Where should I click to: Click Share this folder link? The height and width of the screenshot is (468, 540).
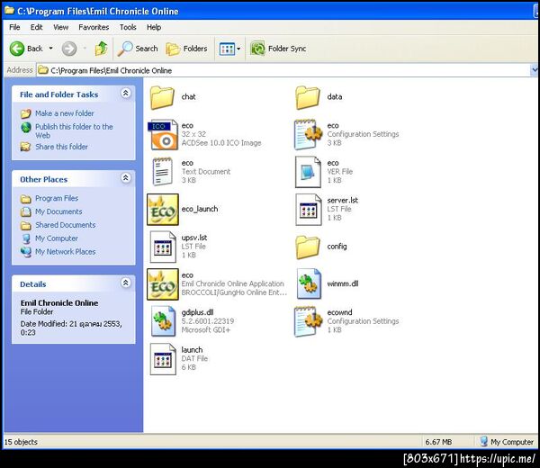(x=61, y=147)
